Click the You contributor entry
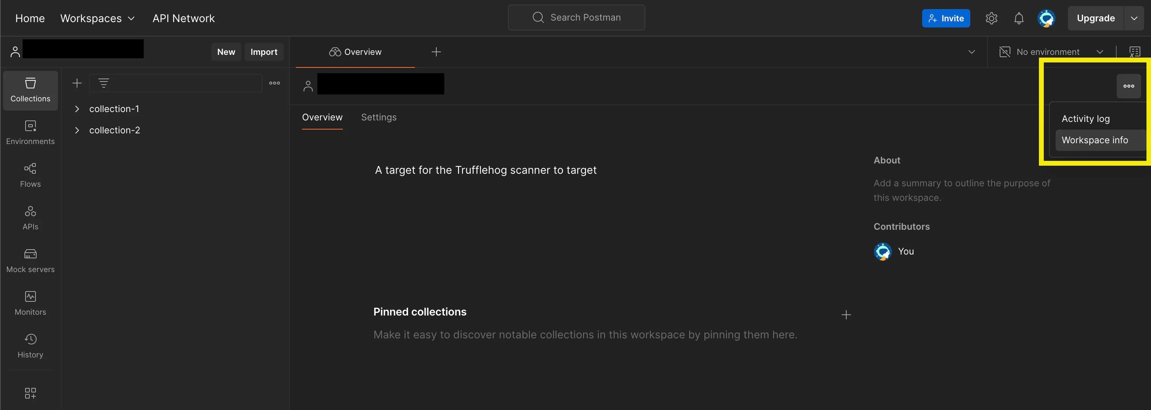This screenshot has height=410, width=1151. (894, 251)
